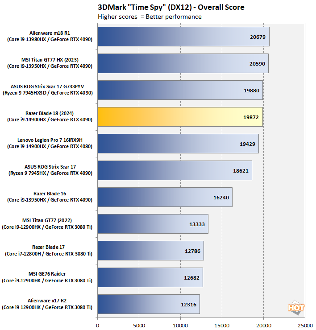Click the score value 12682
The height and width of the screenshot is (330, 316).
(192, 278)
